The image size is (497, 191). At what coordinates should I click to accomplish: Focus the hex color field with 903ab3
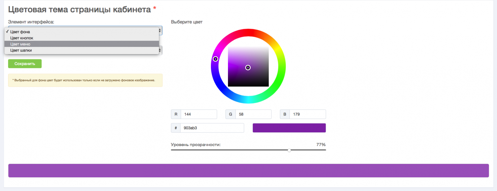pyautogui.click(x=212, y=128)
